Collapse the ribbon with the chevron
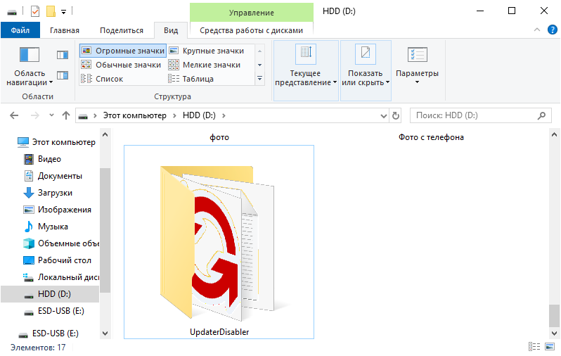 [x=537, y=30]
